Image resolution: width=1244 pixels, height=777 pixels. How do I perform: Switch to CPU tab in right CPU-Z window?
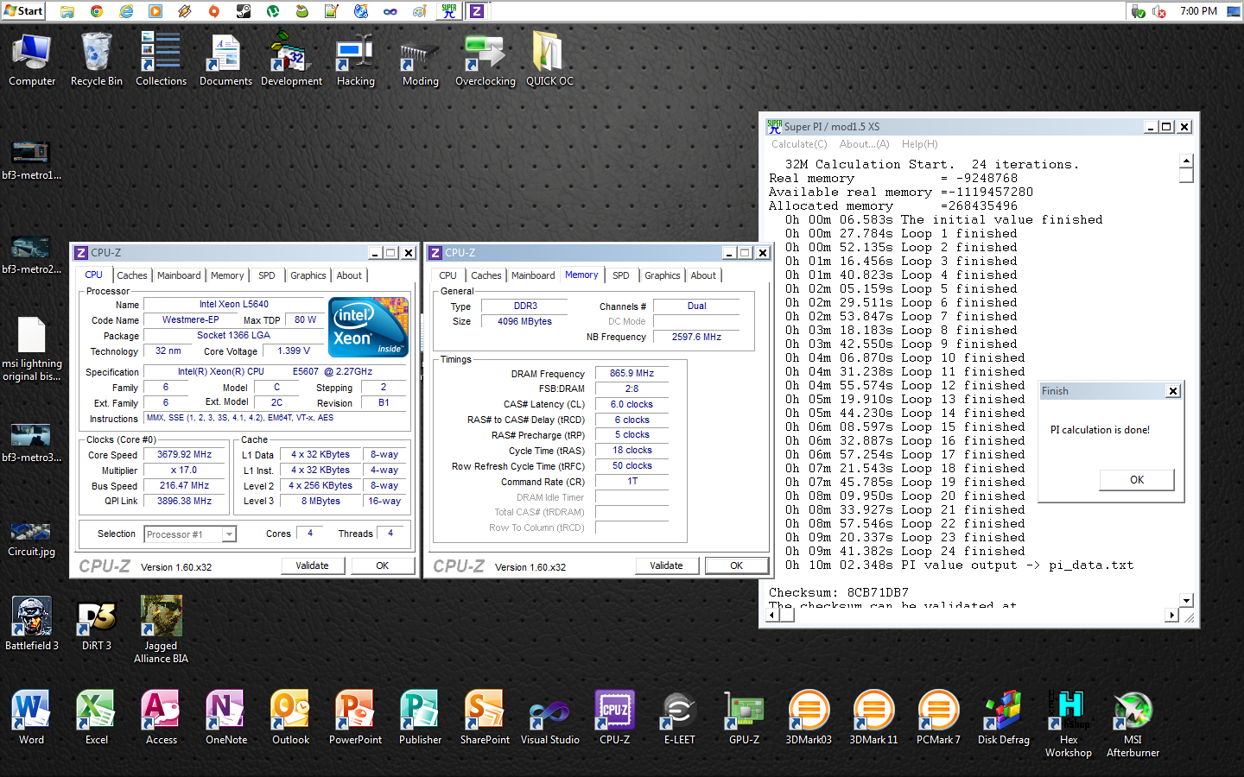click(447, 275)
